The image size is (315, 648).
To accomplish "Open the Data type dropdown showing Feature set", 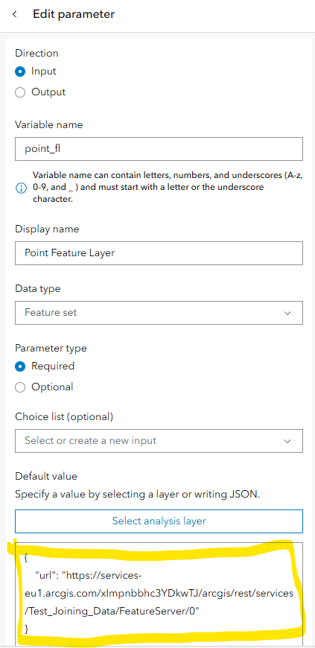I will (159, 313).
